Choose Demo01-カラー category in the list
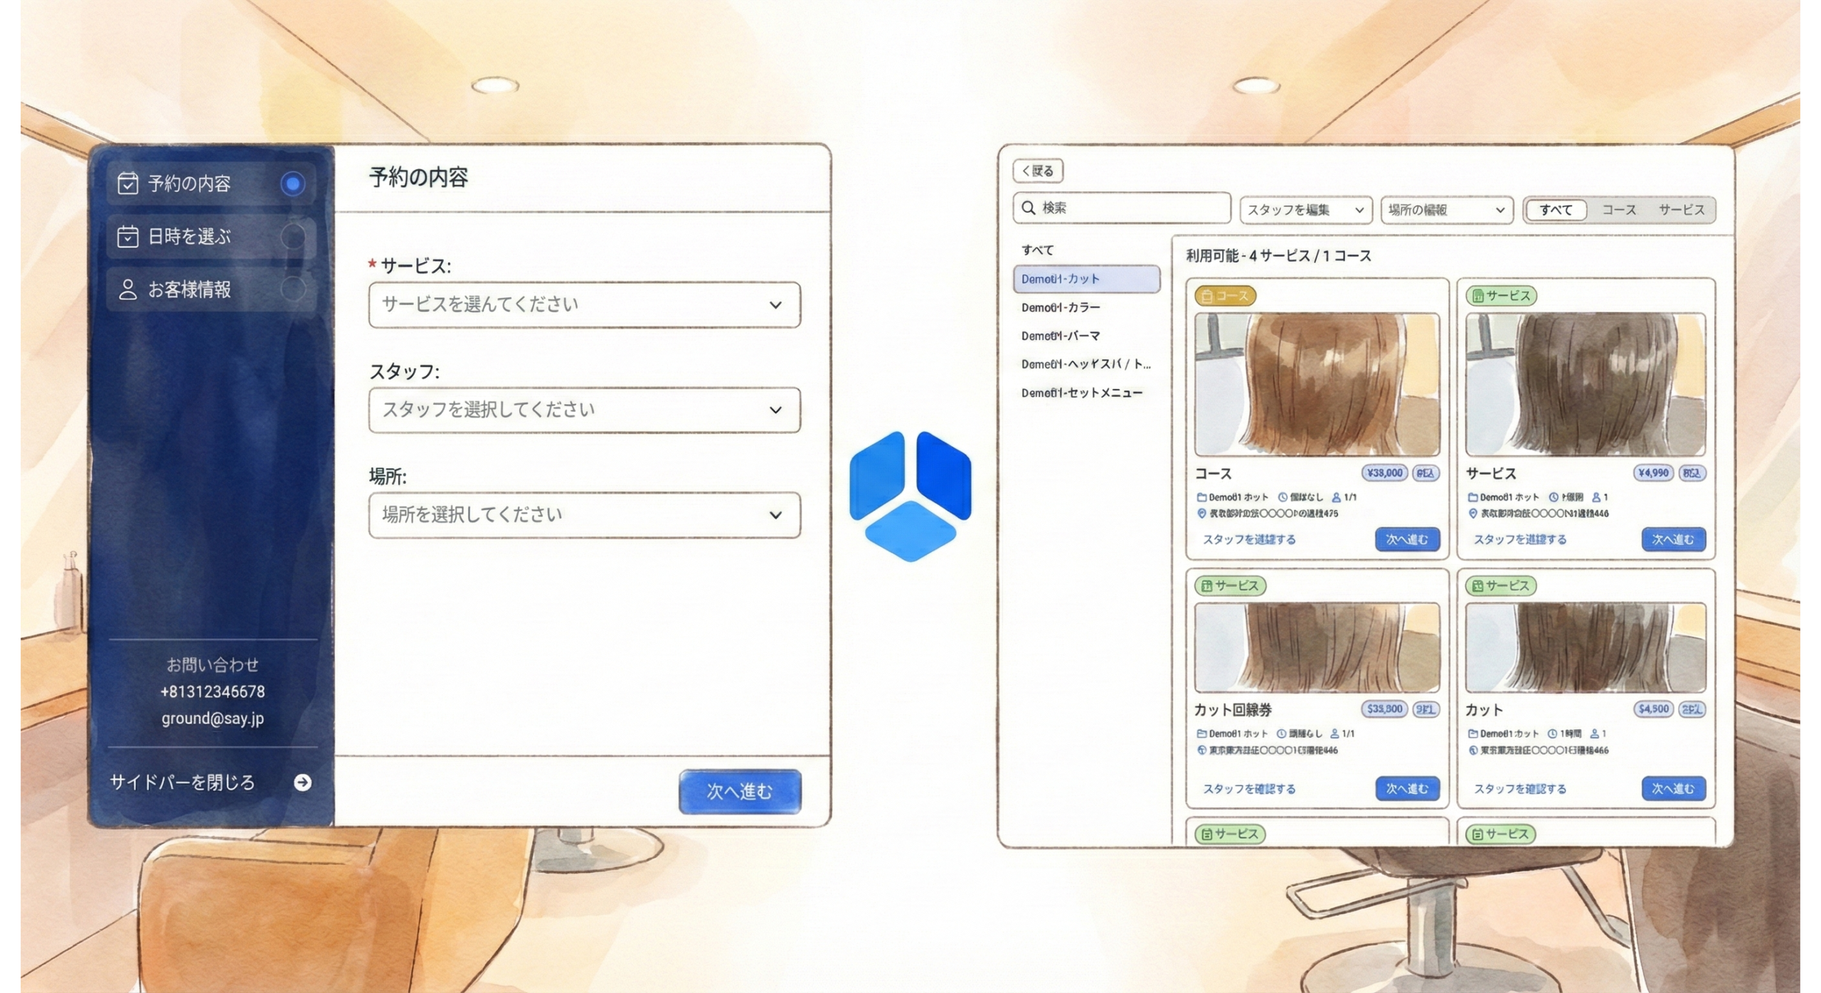Image resolution: width=1821 pixels, height=993 pixels. click(1061, 307)
